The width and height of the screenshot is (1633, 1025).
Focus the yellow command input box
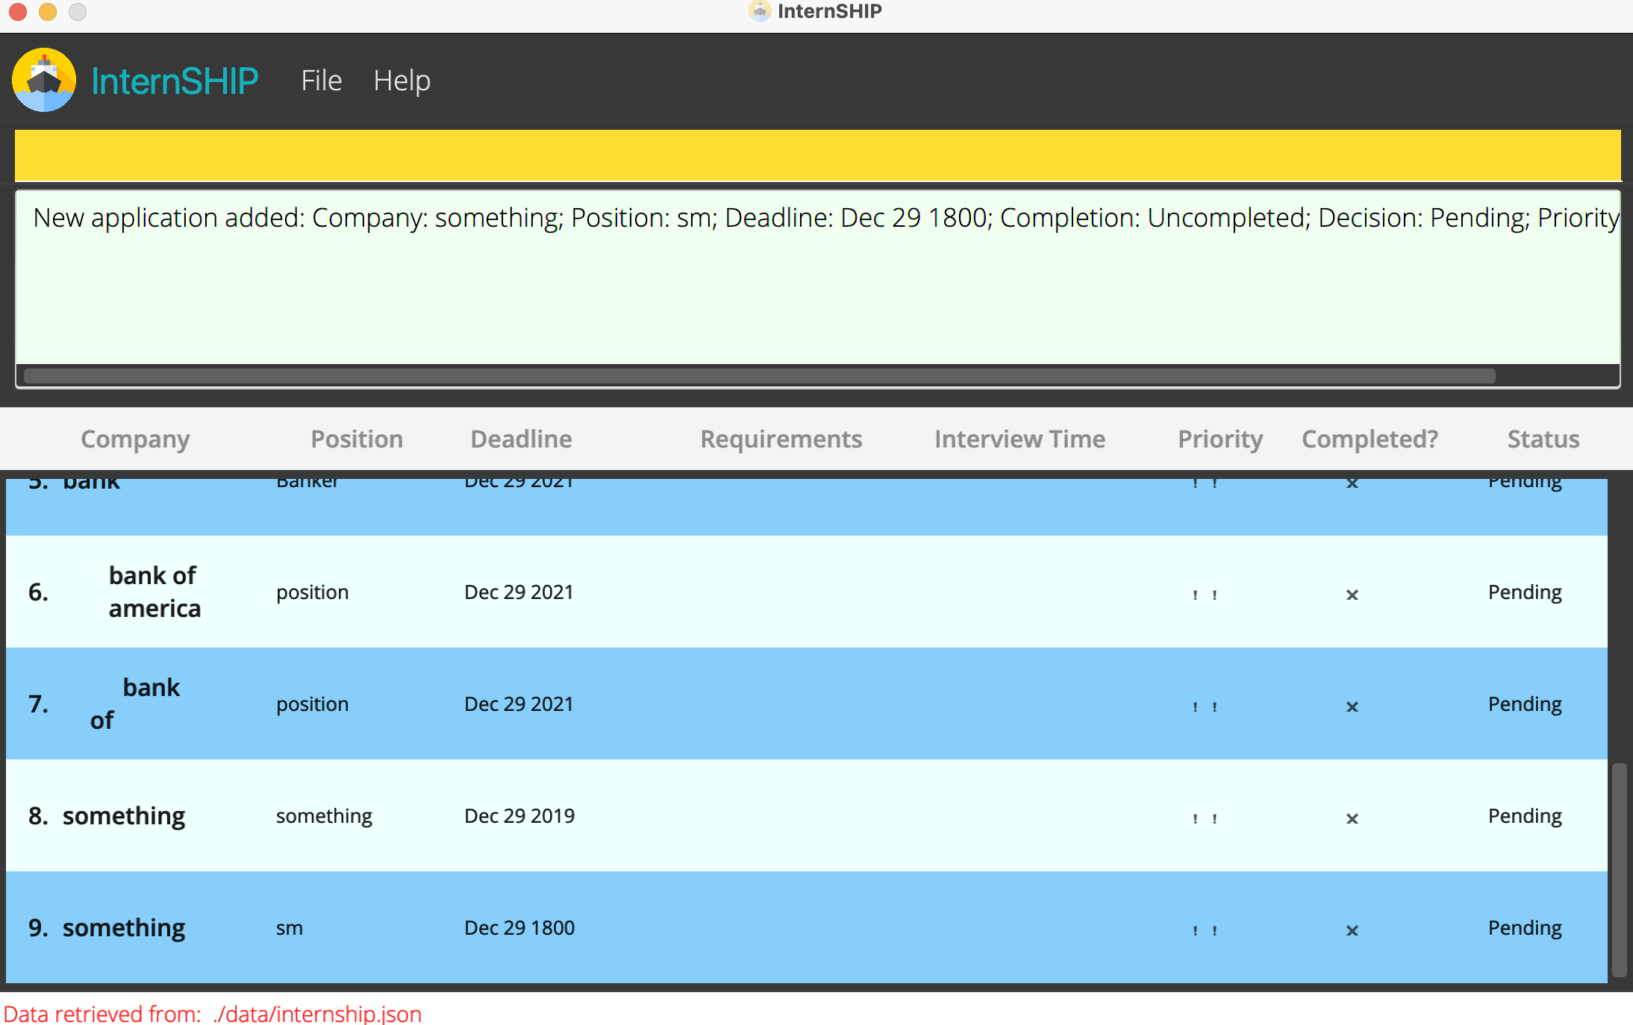[x=817, y=155]
